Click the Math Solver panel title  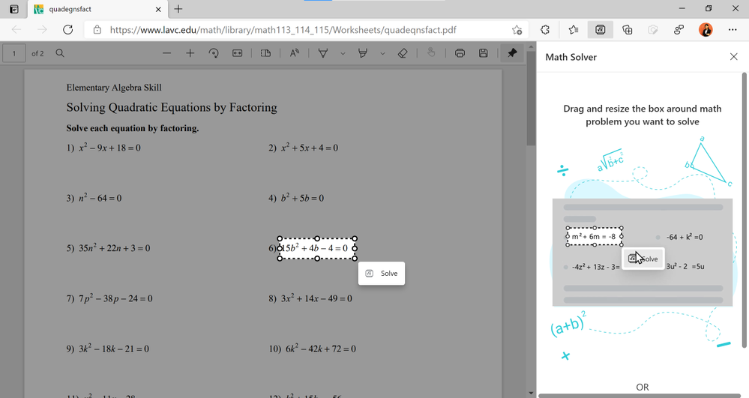(571, 57)
